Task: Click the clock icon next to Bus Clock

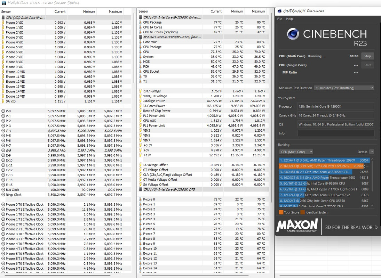Action: click(x=3, y=190)
